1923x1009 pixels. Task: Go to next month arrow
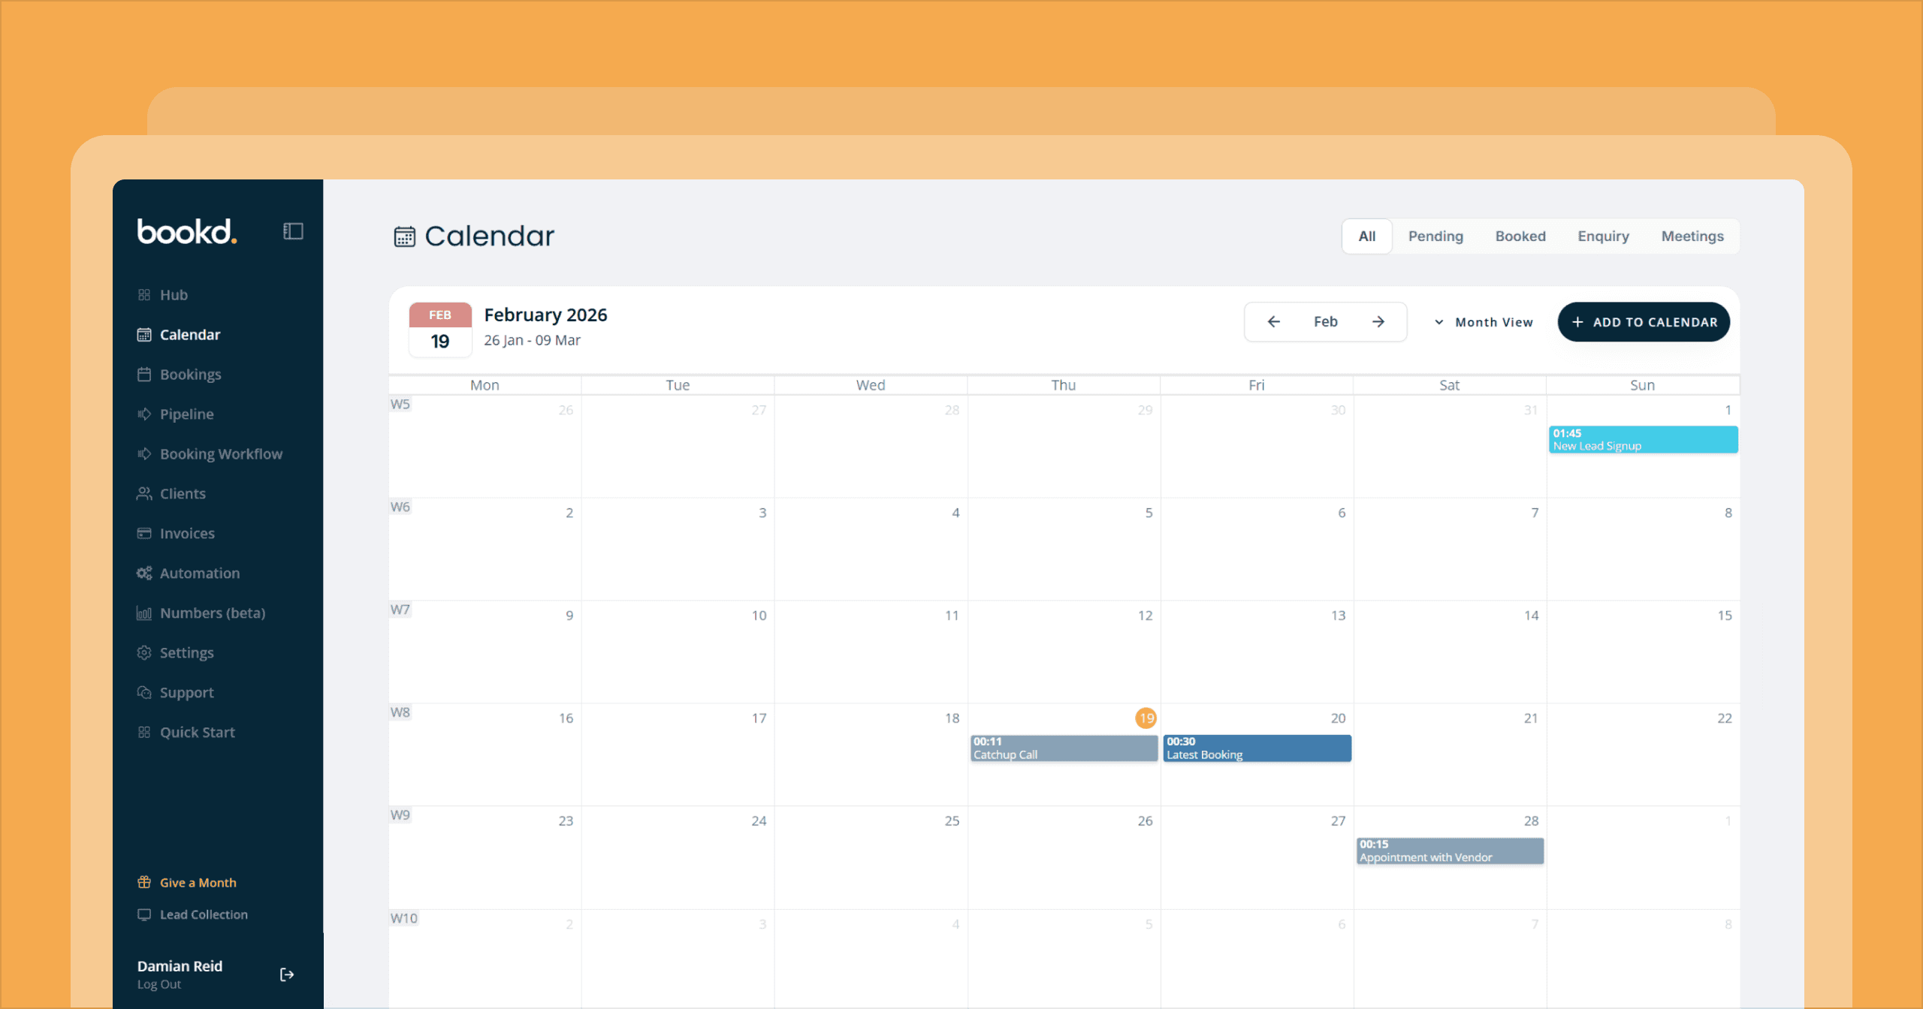click(x=1378, y=322)
